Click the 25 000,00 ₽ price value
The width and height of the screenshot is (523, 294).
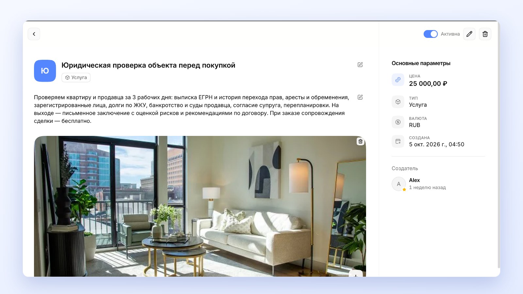click(428, 84)
